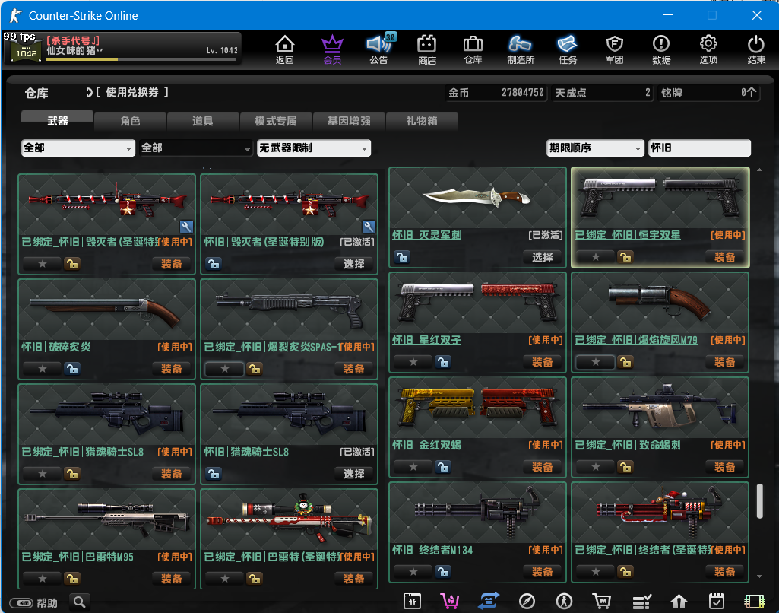Toggle the lock on 巴雷特M95

pos(72,579)
